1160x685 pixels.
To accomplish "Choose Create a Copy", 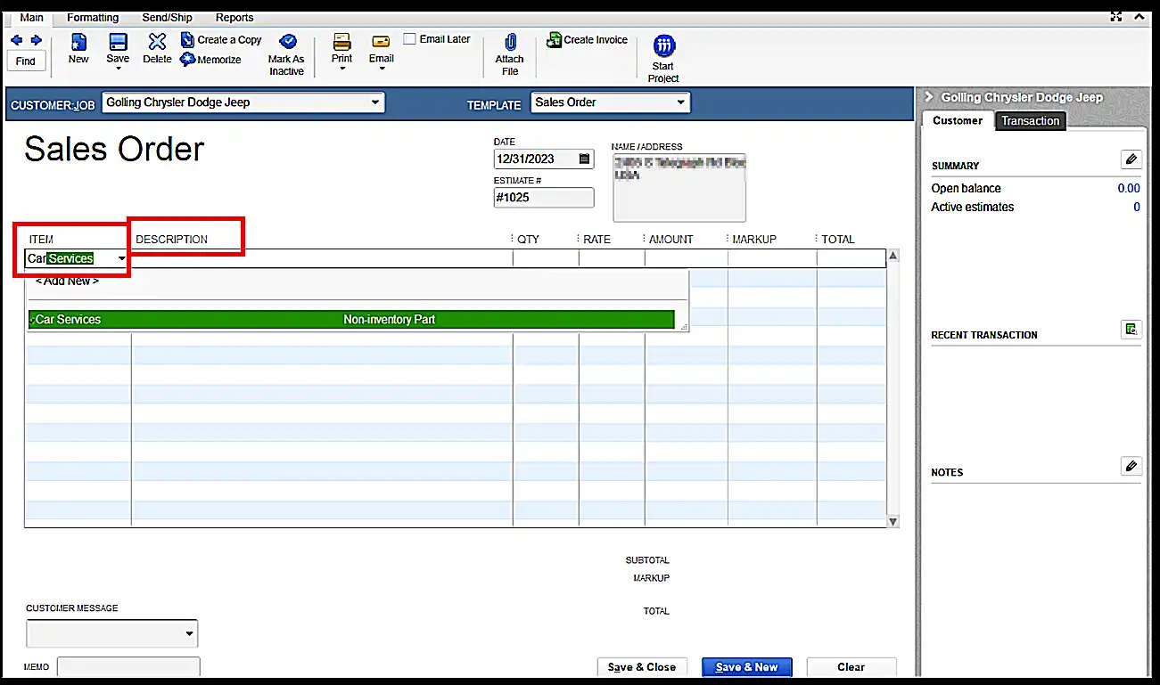I will pos(221,40).
